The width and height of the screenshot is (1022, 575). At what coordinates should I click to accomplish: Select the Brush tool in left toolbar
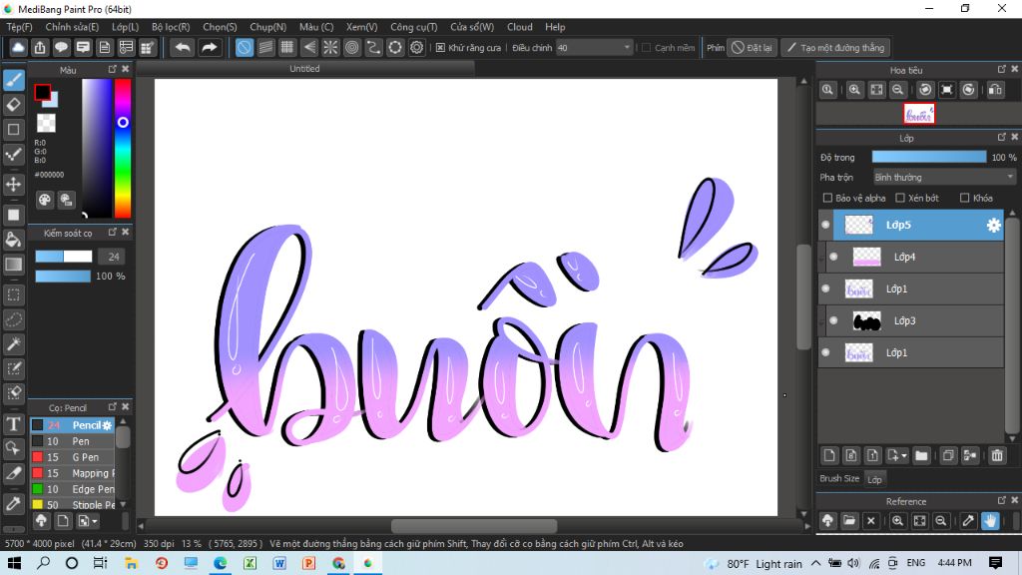14,80
